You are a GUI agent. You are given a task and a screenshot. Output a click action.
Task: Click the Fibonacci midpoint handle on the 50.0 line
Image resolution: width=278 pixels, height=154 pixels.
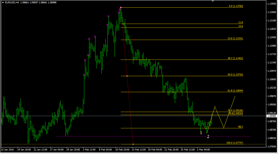127,76
